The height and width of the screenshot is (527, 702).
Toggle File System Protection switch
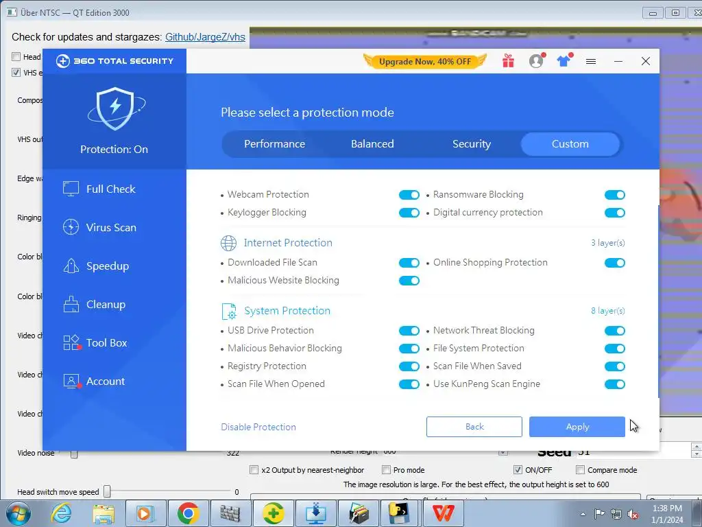click(615, 349)
